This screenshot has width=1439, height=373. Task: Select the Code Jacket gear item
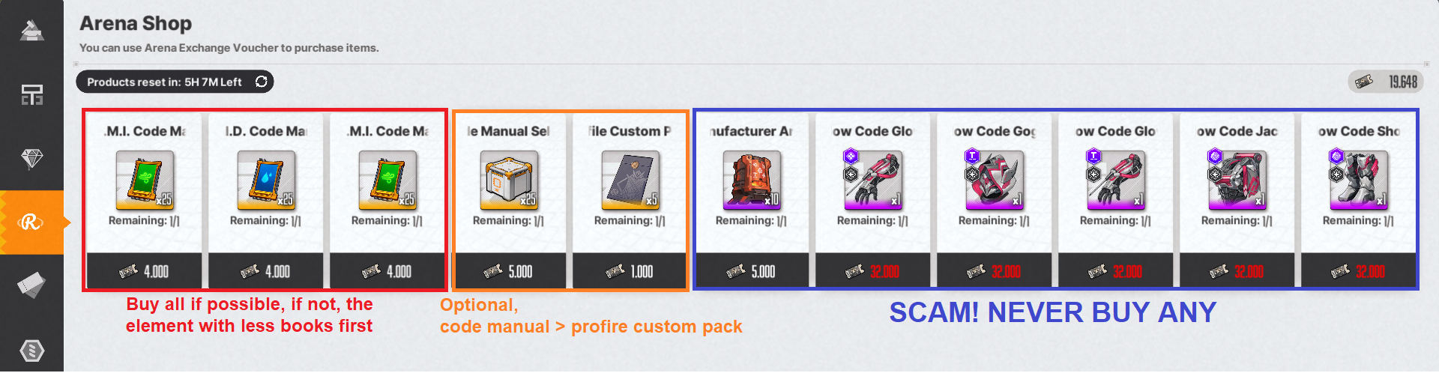[1237, 180]
